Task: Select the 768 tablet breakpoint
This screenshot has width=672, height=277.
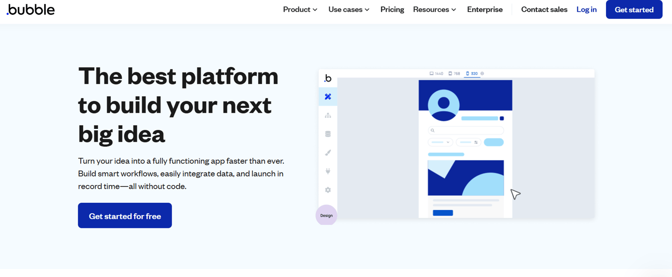Action: pos(454,73)
